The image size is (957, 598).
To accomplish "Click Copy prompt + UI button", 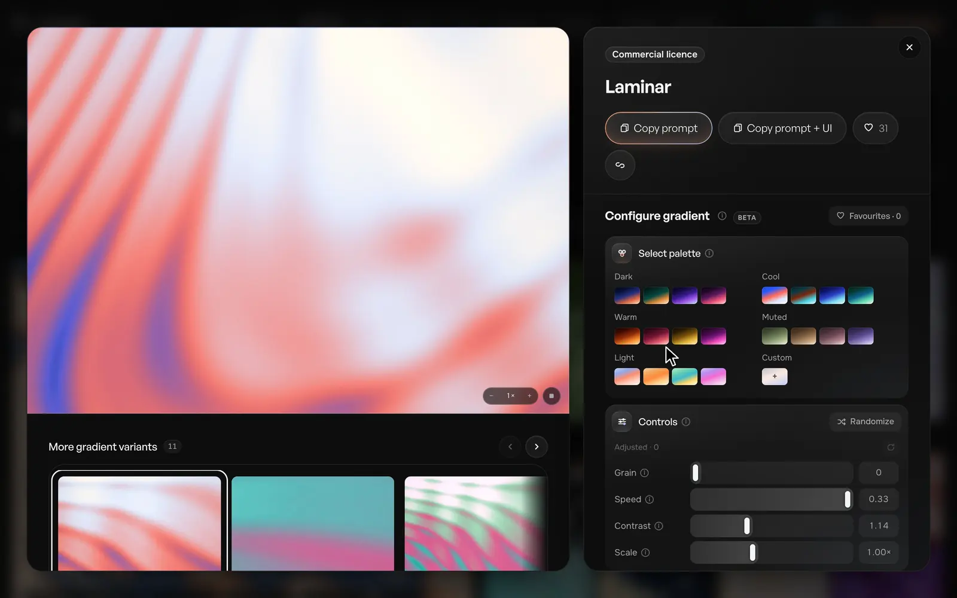I will [782, 128].
